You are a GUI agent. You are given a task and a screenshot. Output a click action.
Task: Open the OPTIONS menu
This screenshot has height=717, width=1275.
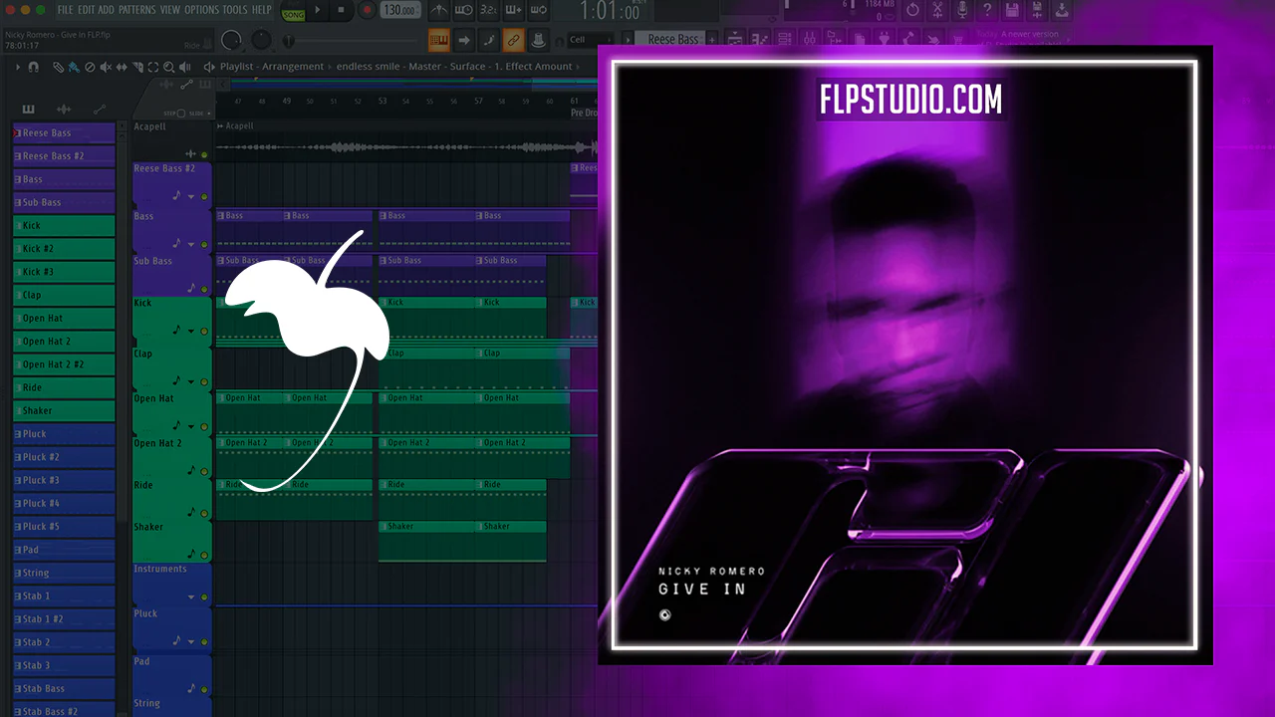point(202,10)
